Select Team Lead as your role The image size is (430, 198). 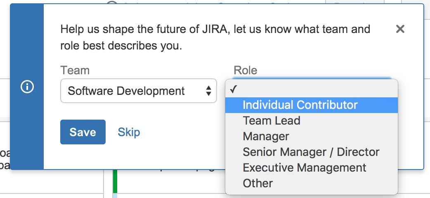[x=272, y=120]
